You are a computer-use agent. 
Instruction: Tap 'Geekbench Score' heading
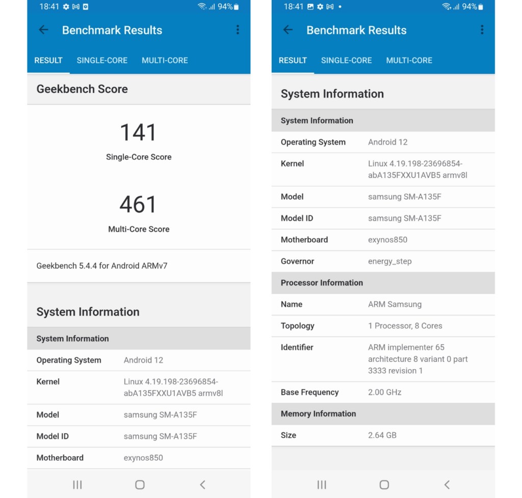(x=82, y=89)
